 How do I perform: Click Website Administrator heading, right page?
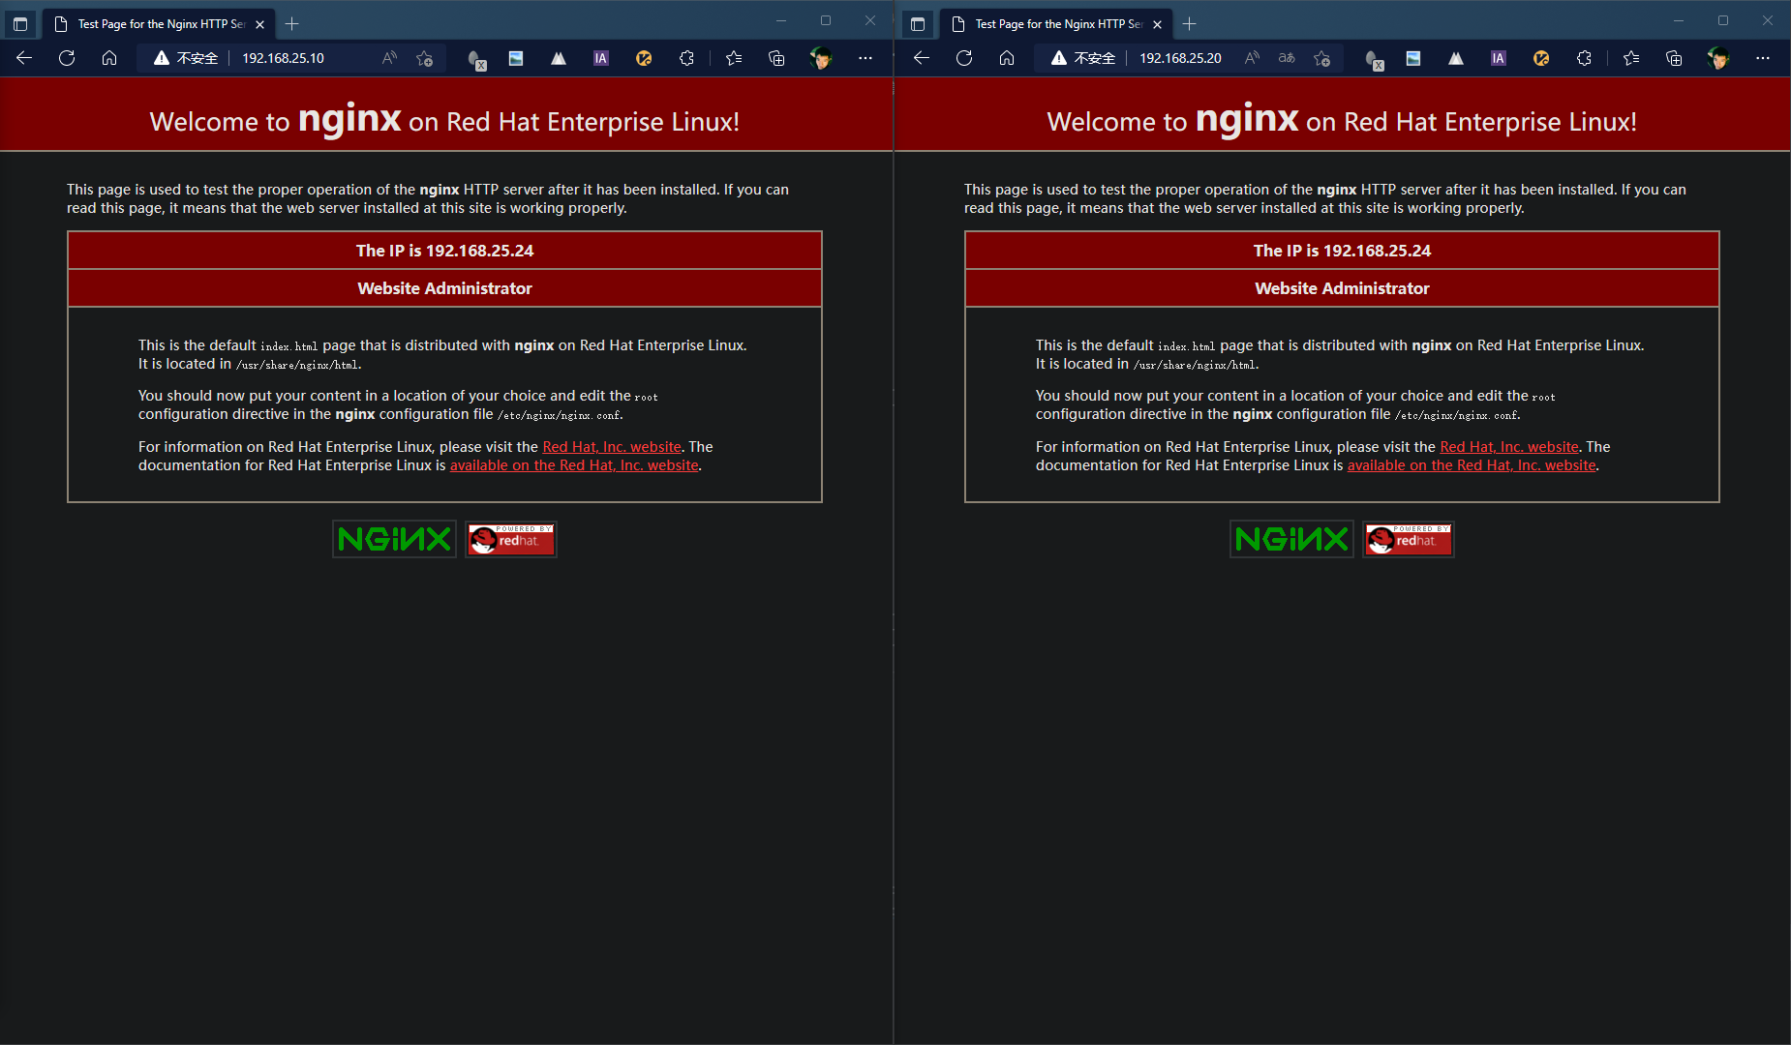coord(1342,288)
